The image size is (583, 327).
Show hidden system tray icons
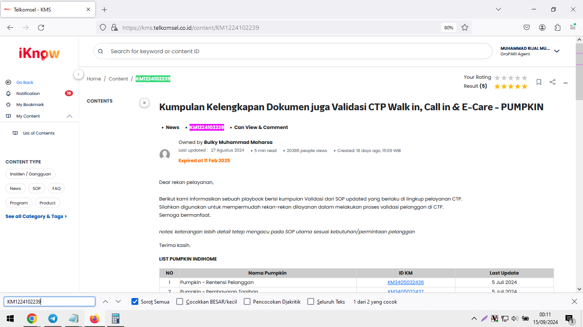[x=474, y=318]
